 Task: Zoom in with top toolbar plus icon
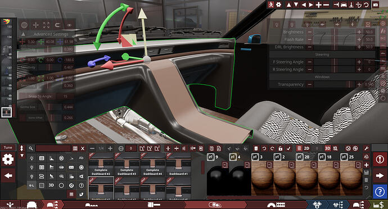point(319,4)
